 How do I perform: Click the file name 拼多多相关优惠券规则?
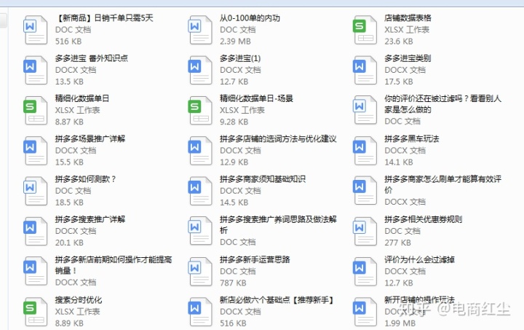point(424,219)
